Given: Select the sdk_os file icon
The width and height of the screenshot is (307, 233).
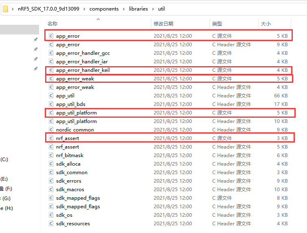Looking at the screenshot, I should pyautogui.click(x=51, y=215).
